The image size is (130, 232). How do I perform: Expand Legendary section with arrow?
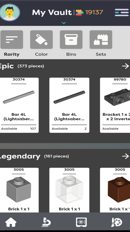click(125, 156)
